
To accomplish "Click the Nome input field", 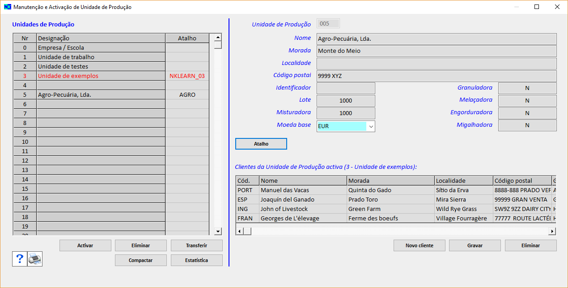I will click(436, 39).
